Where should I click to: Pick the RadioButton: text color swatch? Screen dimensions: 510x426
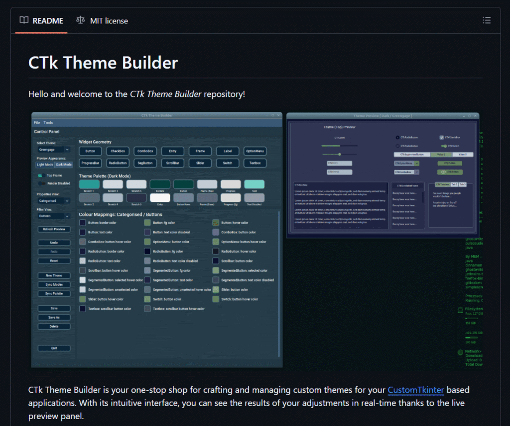(83, 261)
